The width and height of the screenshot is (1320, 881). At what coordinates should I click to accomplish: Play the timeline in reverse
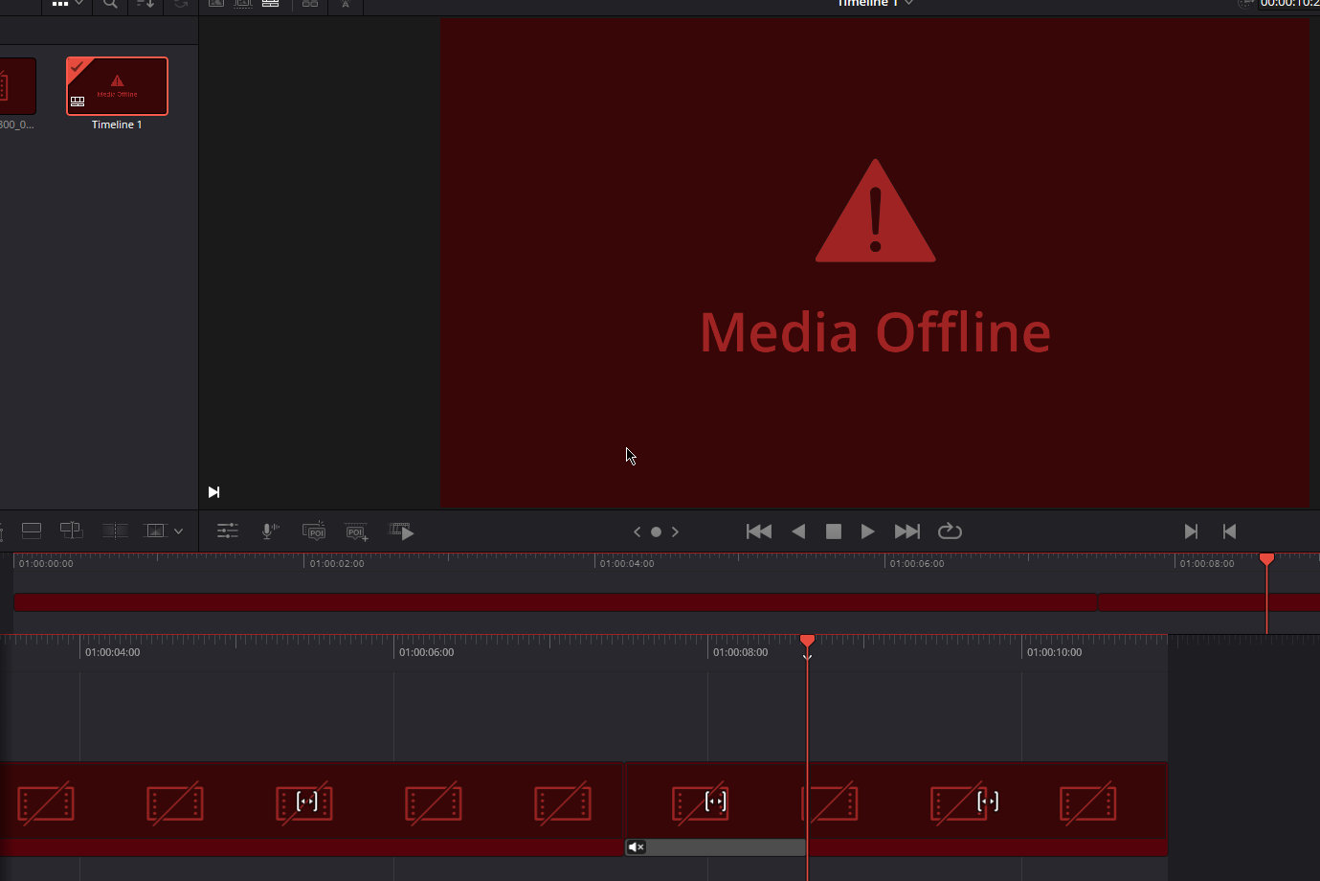tap(798, 531)
